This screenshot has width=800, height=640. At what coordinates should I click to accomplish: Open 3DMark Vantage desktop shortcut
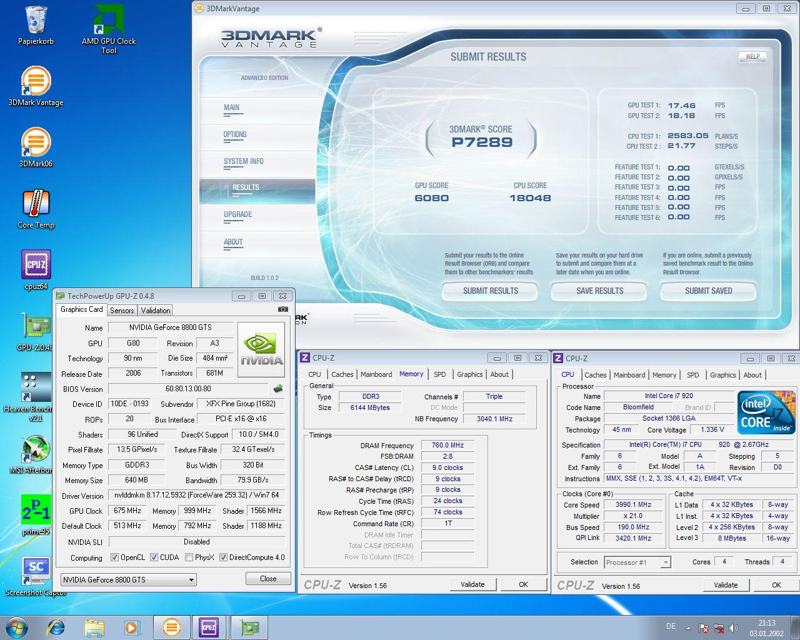coord(36,87)
